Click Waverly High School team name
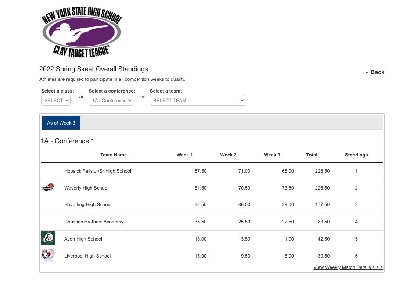The image size is (403, 288). [86, 188]
